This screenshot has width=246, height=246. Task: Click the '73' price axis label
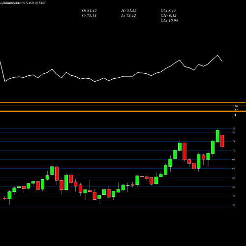[234, 151]
